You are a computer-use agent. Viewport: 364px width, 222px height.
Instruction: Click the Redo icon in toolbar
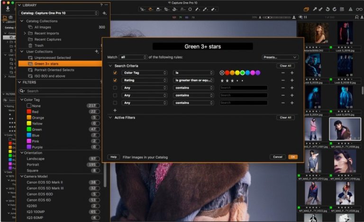(335, 9)
